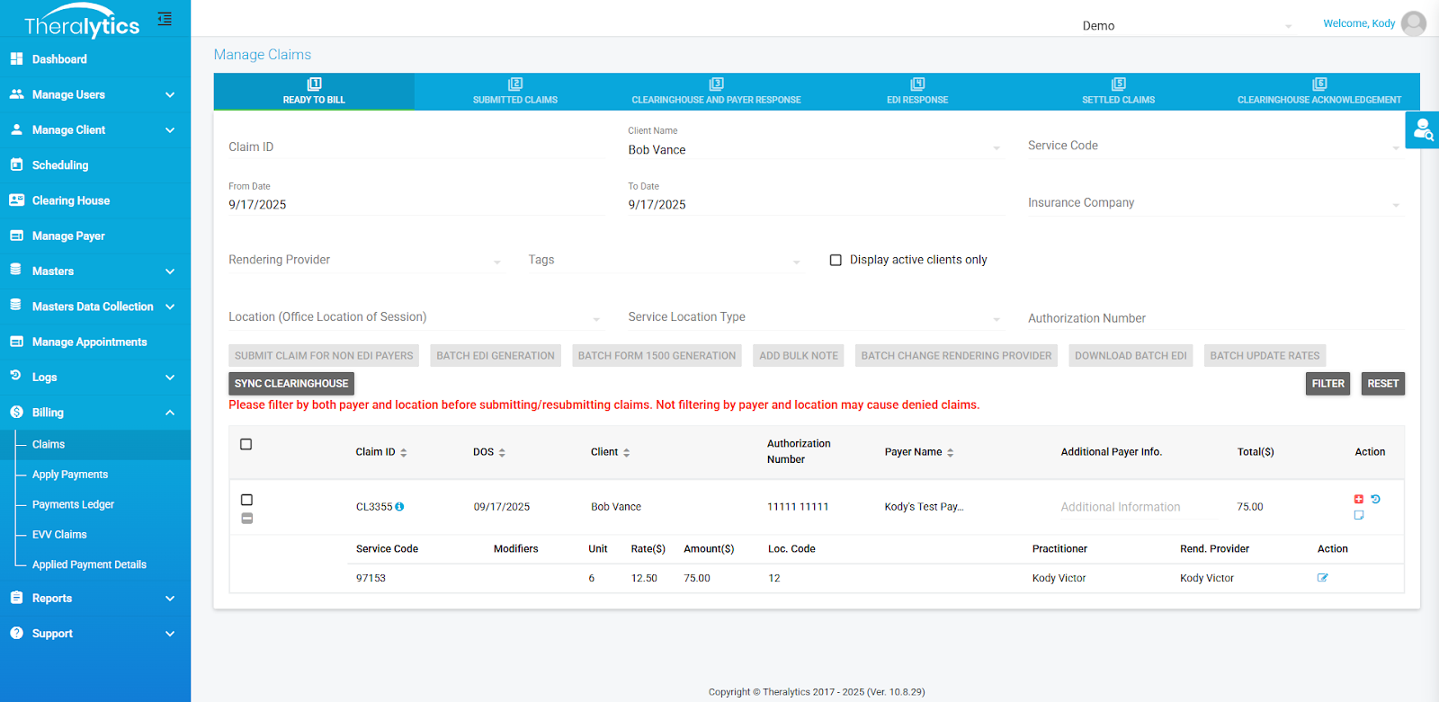The height and width of the screenshot is (702, 1439).
Task: Toggle the select-all claims checkbox
Action: pyautogui.click(x=246, y=444)
